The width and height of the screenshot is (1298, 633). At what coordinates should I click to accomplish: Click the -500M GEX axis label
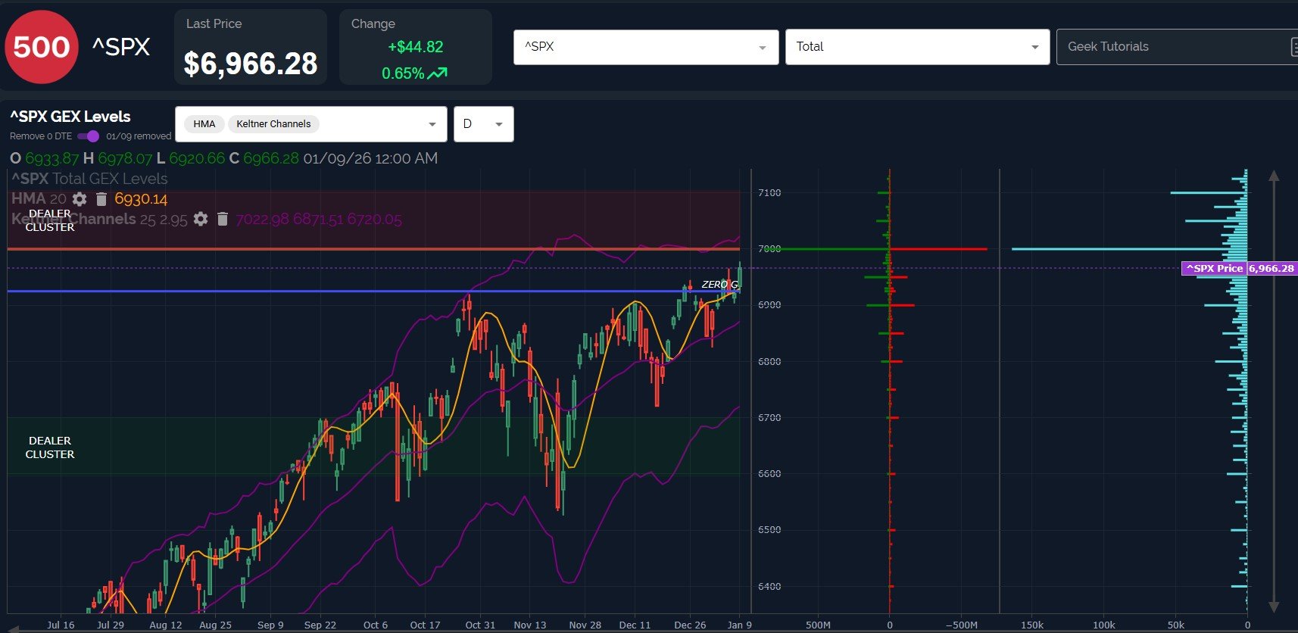pyautogui.click(x=961, y=625)
